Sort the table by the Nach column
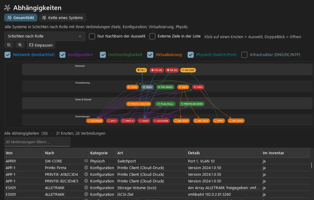Viewport: 314px width, 200px height. click(63, 153)
